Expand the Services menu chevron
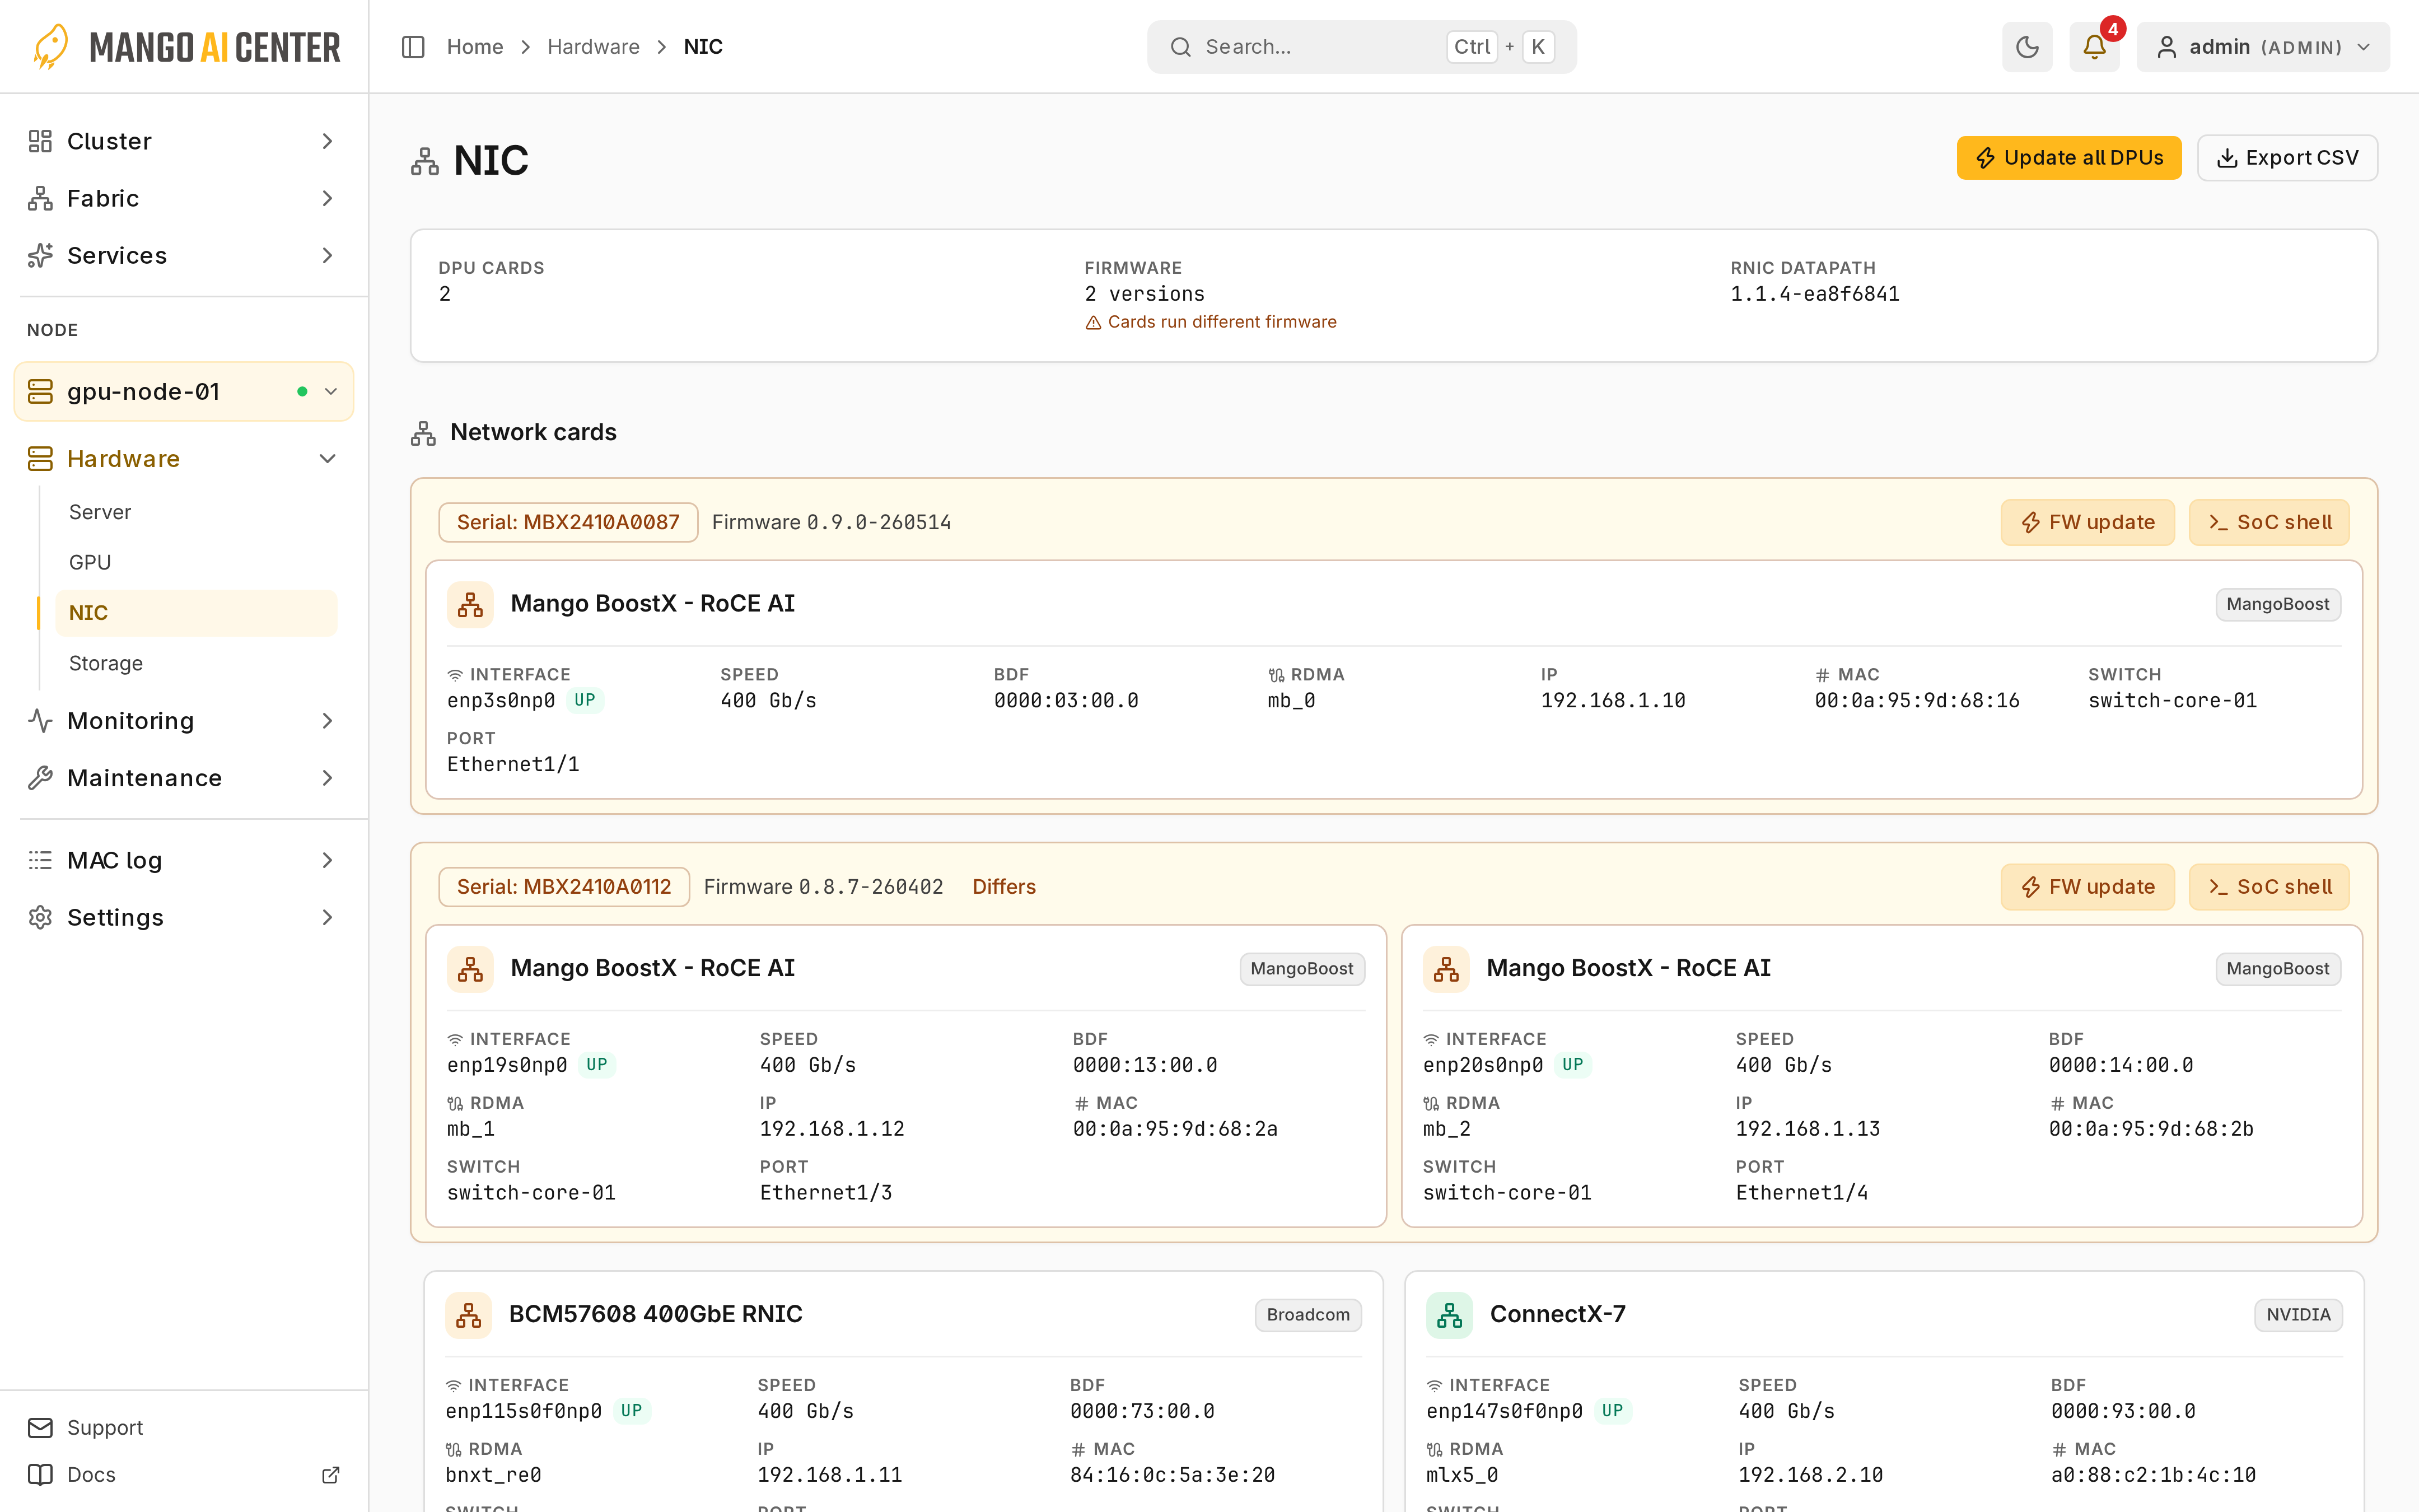Viewport: 2419px width, 1512px height. click(327, 255)
